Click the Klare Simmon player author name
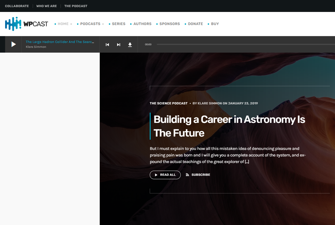This screenshot has height=225, width=335. [x=36, y=47]
